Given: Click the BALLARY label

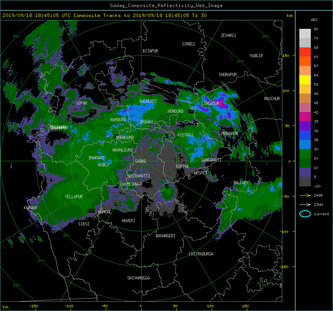Looking at the screenshot, I should tap(241, 183).
